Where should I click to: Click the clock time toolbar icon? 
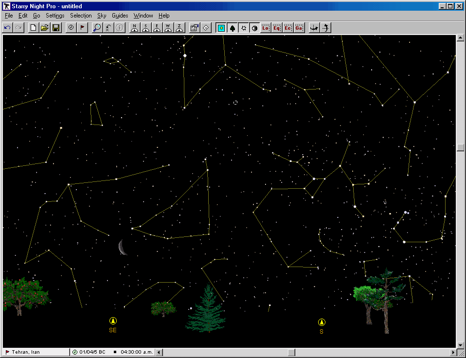[x=71, y=28]
